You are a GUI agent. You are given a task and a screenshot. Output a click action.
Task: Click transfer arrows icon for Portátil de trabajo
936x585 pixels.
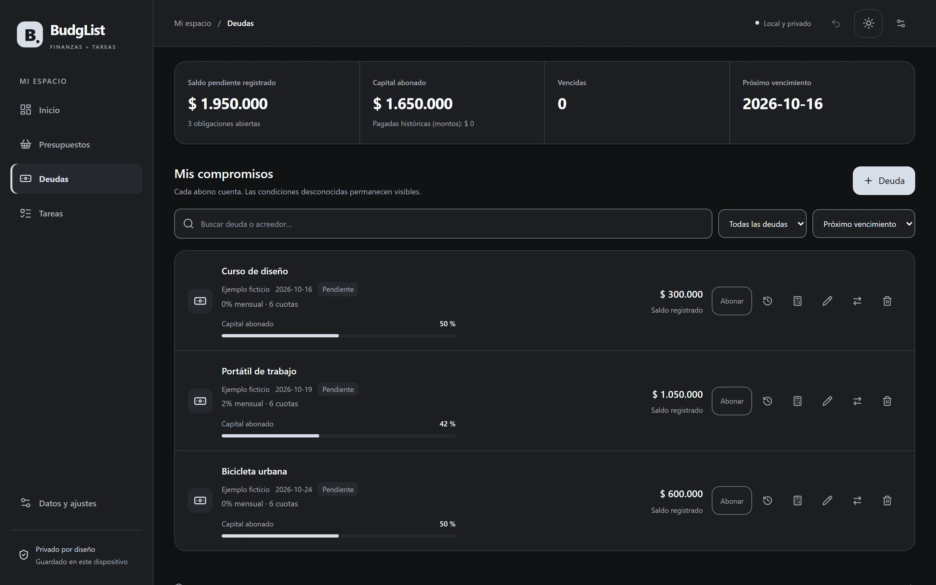[x=857, y=401]
